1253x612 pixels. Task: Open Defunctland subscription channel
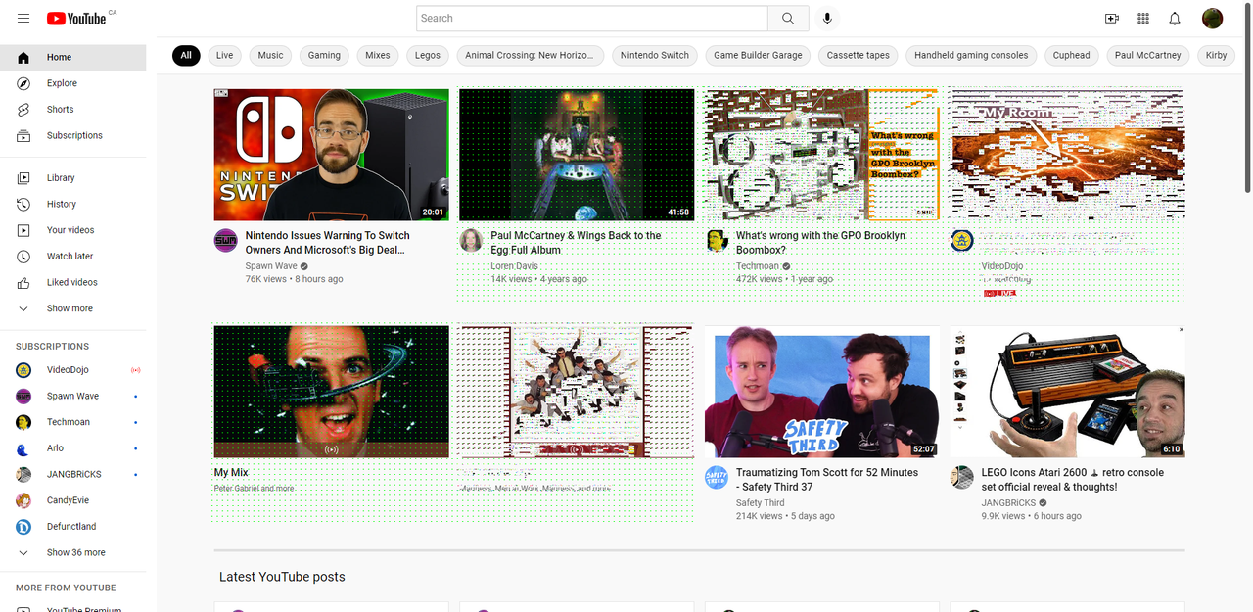click(73, 527)
